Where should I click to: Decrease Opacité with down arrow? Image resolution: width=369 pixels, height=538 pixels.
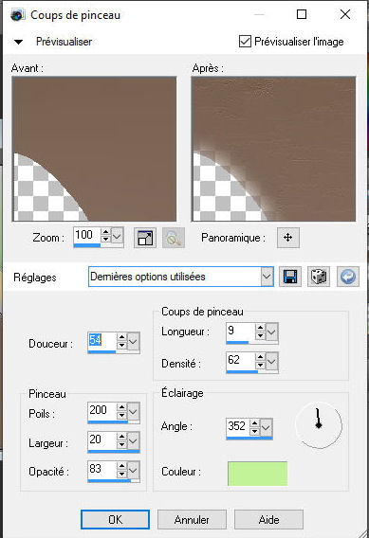121,474
